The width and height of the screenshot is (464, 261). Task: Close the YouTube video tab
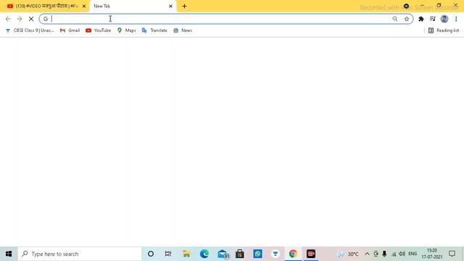84,6
